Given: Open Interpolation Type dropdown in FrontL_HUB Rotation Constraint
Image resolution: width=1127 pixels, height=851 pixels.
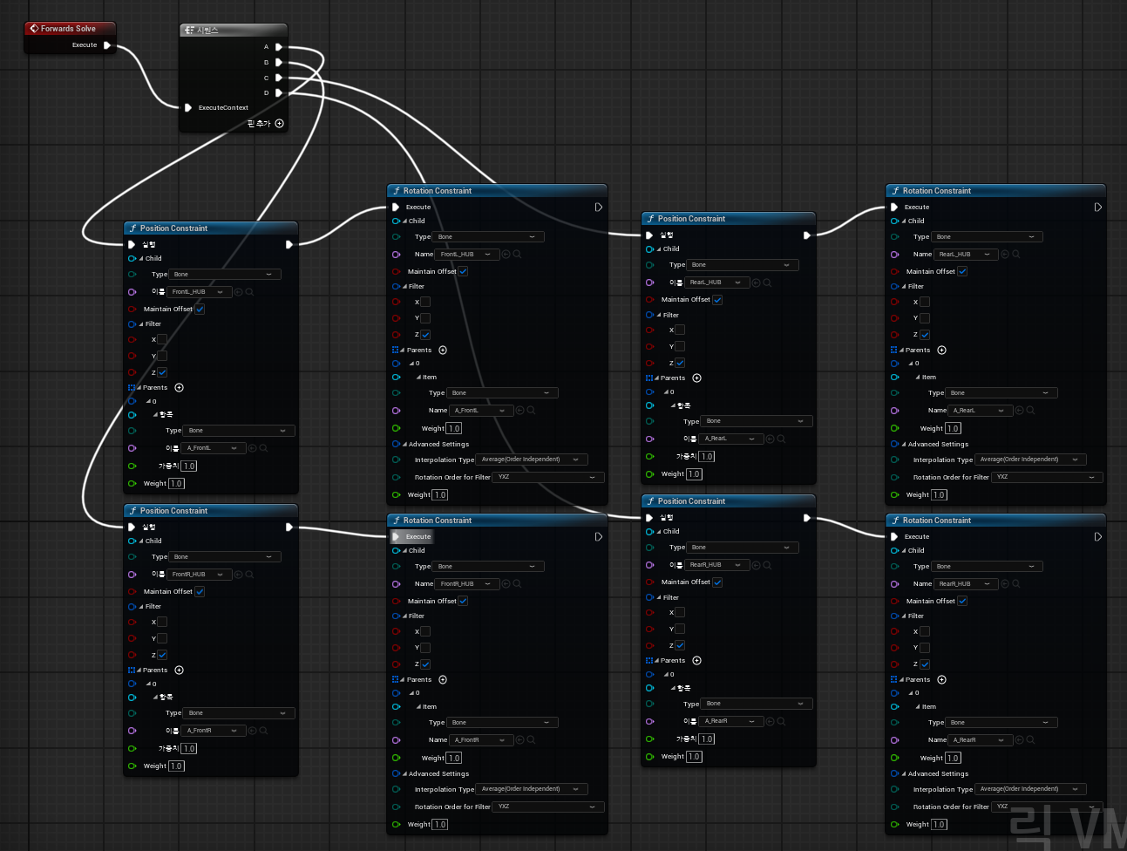Looking at the screenshot, I should click(532, 460).
